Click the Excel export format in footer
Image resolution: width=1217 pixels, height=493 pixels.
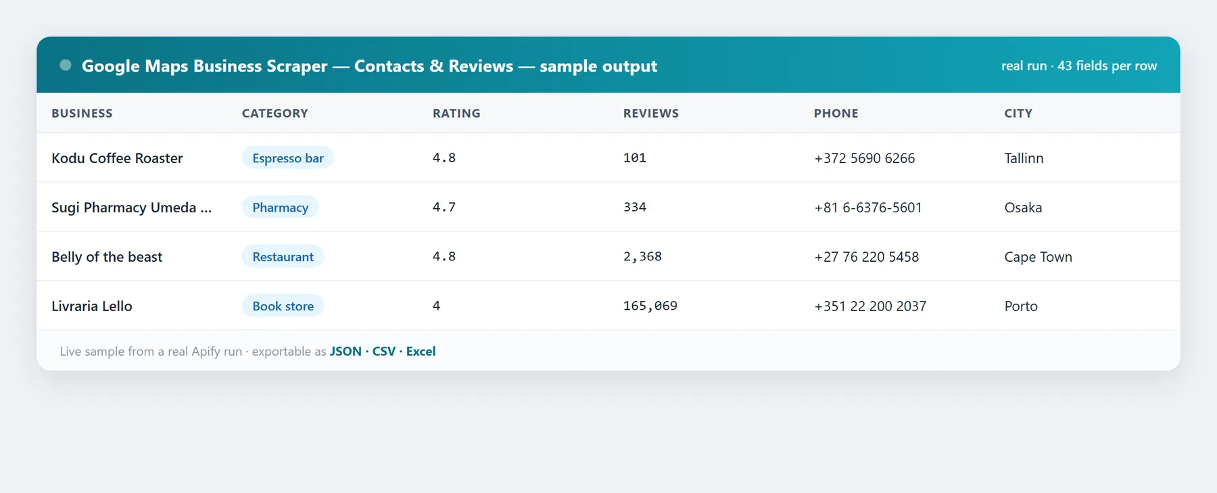421,351
